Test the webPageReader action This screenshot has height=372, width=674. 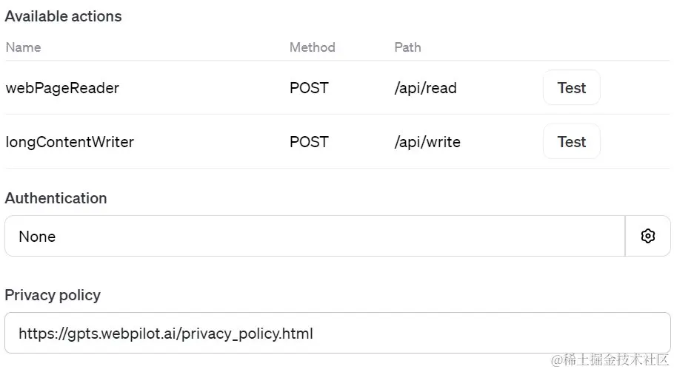click(571, 87)
